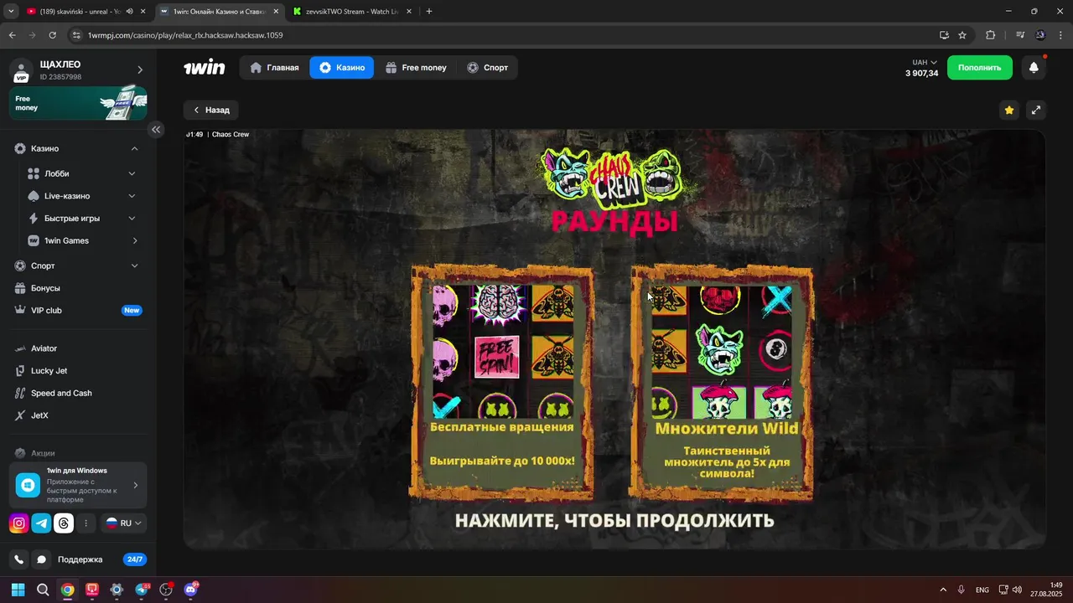Expand the Быстрые игры submenu

tap(132, 219)
